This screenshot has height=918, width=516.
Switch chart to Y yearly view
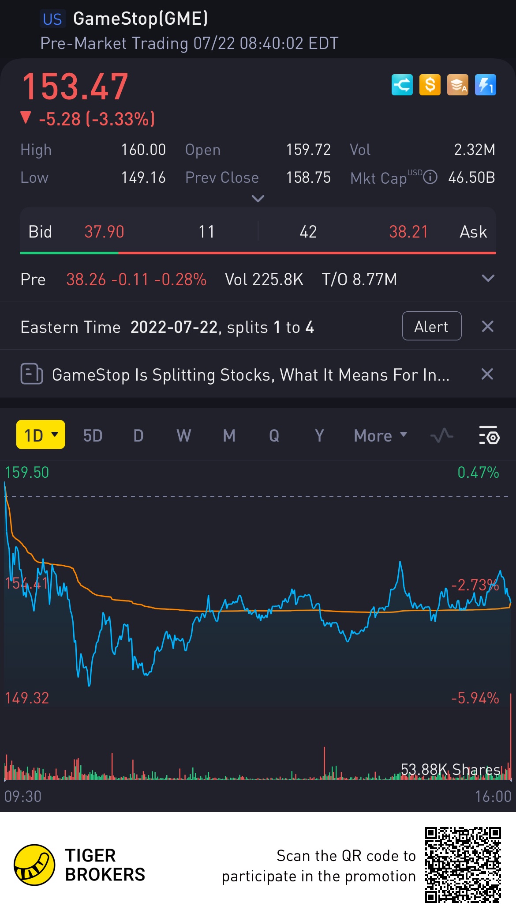point(319,436)
